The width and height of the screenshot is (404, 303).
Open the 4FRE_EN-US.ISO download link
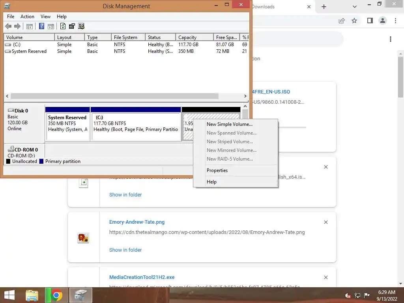pos(271,92)
